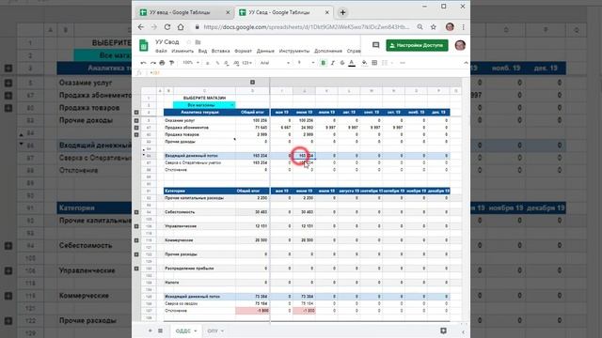Click the browser reload icon
602x338 pixels.
pos(167,27)
